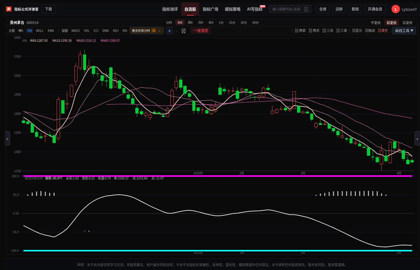Image resolution: width=420 pixels, height=270 pixels.
Task: Switch chart to 月K period
Action: point(201,22)
